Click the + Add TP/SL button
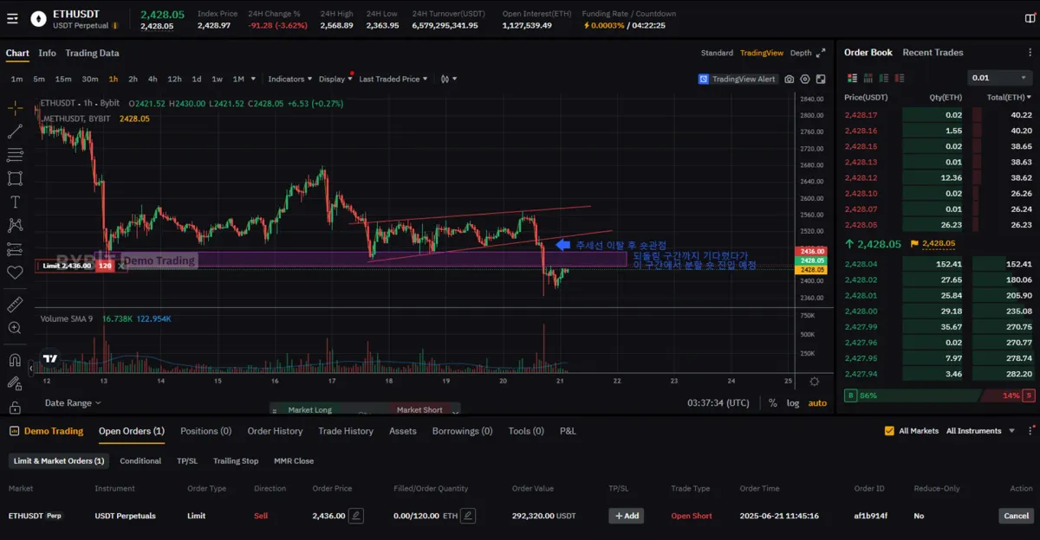 point(626,516)
